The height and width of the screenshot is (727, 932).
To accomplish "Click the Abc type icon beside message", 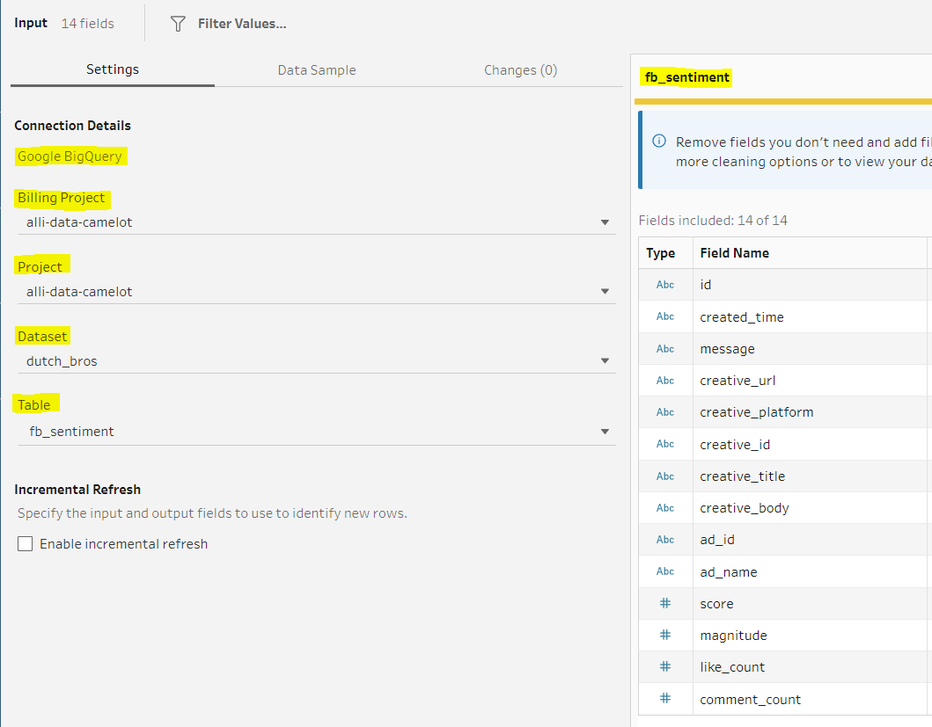I will 665,349.
